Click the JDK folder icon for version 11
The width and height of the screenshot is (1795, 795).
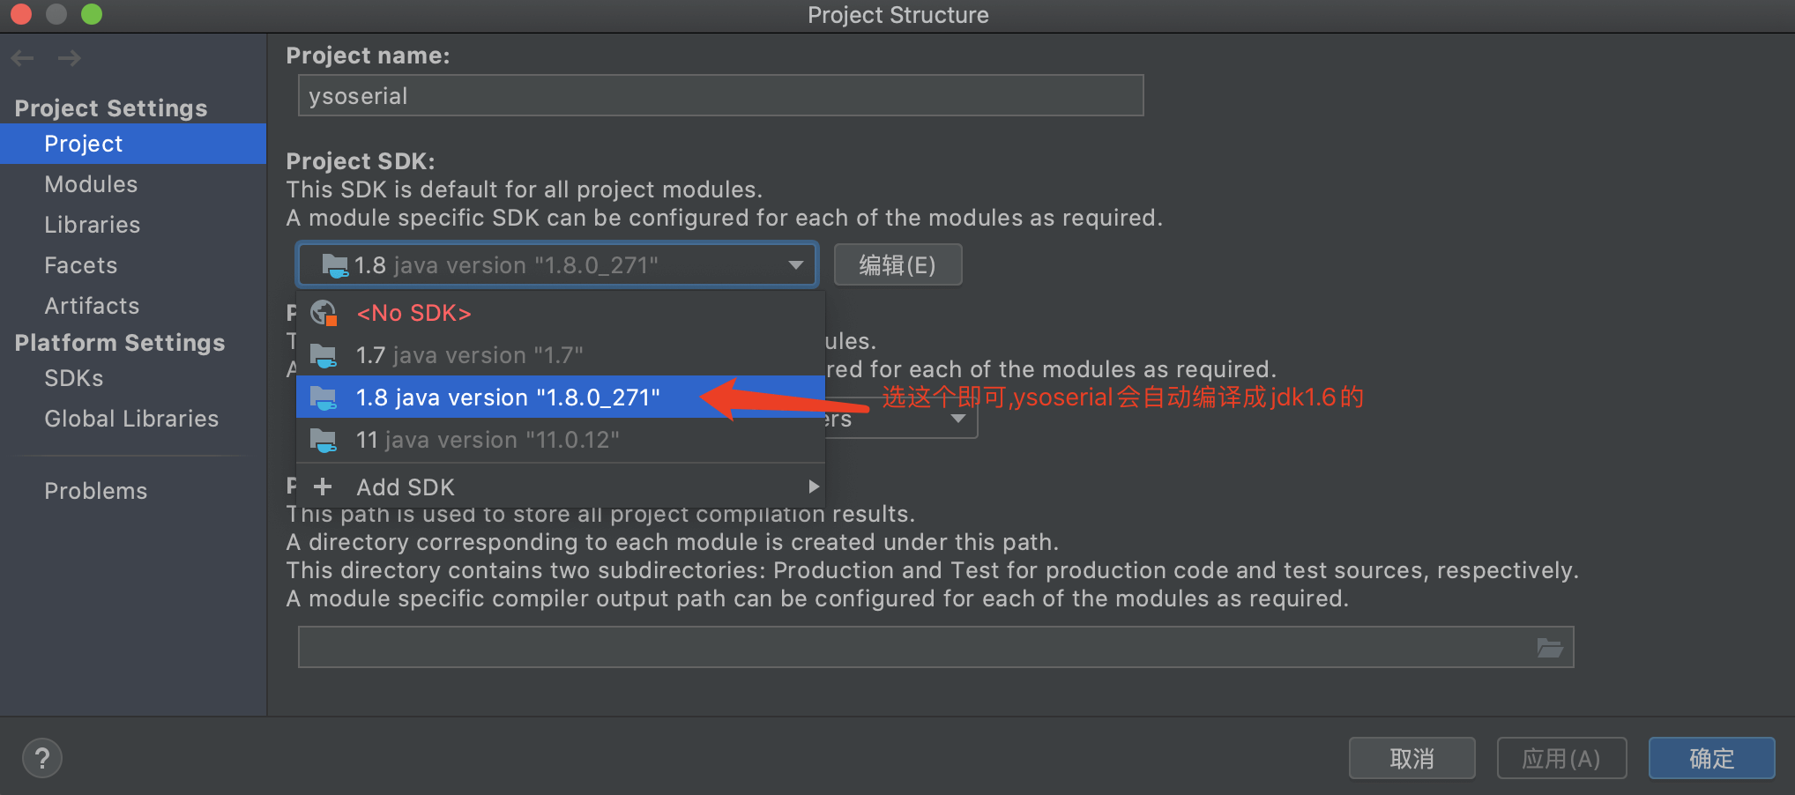point(324,440)
